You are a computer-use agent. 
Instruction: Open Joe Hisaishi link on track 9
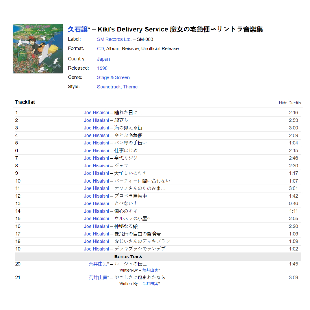(x=97, y=173)
